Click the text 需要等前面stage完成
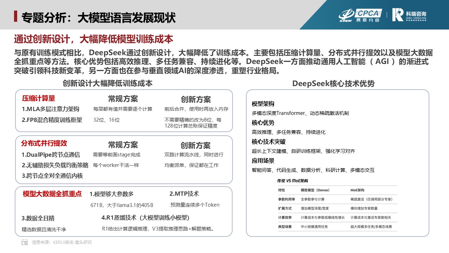 tap(116, 155)
